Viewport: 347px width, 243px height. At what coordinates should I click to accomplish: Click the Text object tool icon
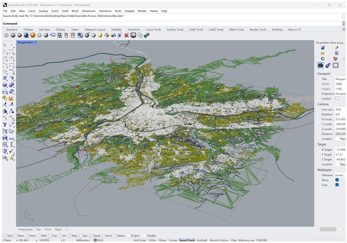(x=5, y=125)
